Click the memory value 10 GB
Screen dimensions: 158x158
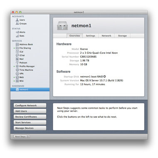[84, 64]
